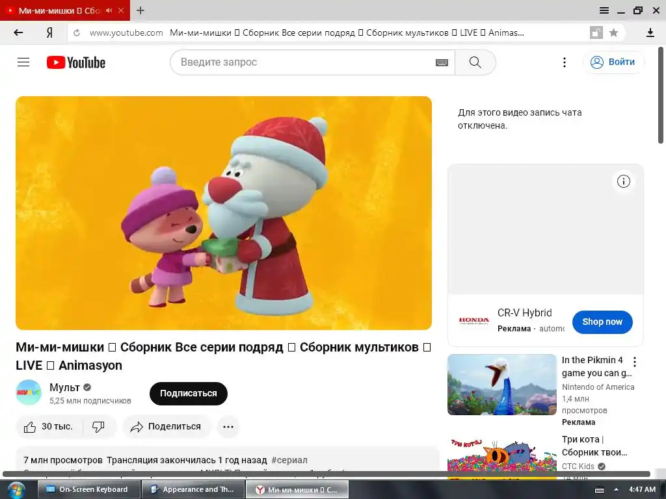Click the magnifier search button
The height and width of the screenshot is (499, 666).
pyautogui.click(x=475, y=62)
